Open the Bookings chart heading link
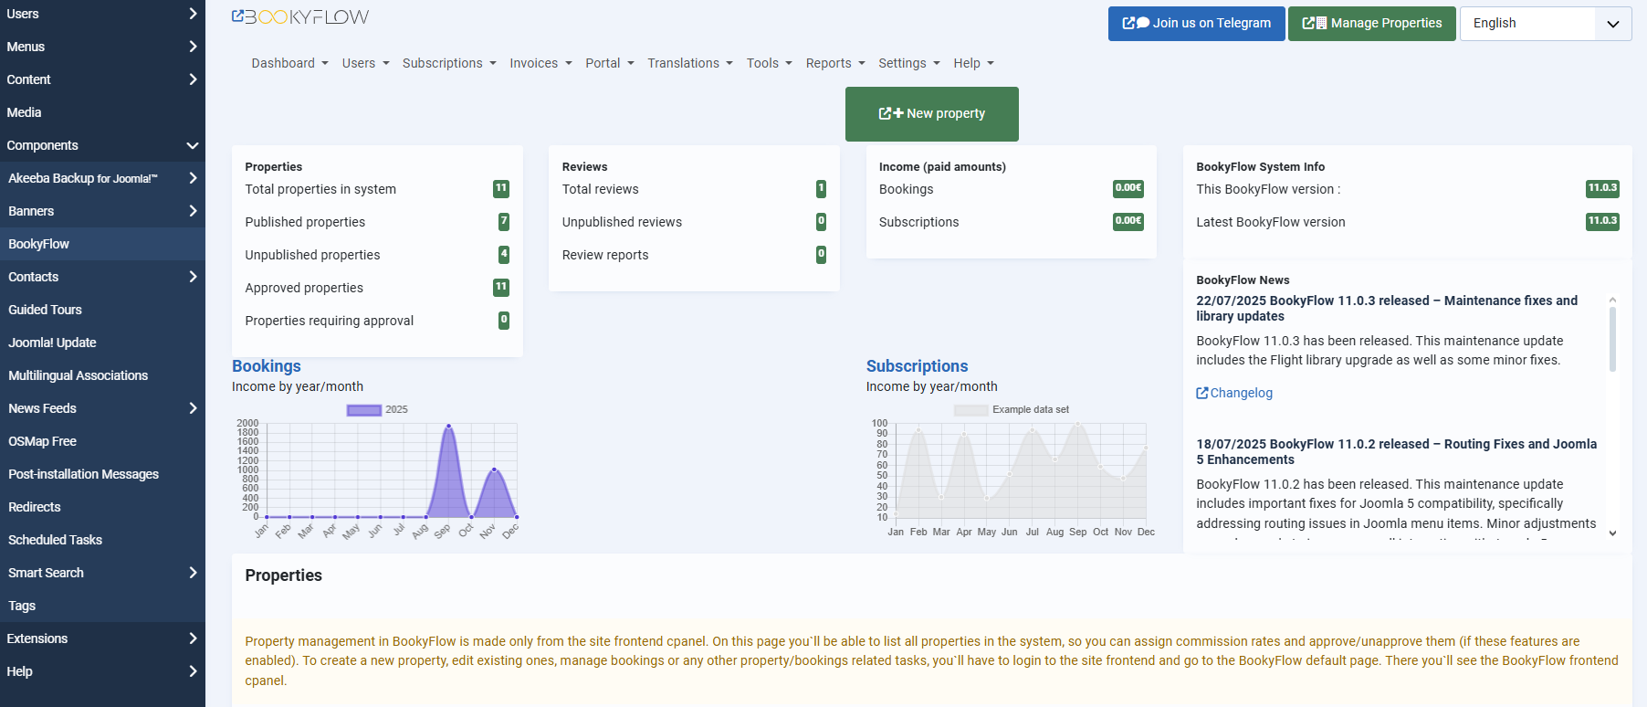Image resolution: width=1647 pixels, height=707 pixels. [266, 365]
